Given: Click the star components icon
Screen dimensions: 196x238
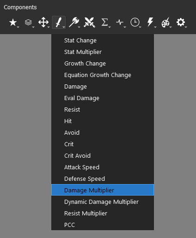Looking at the screenshot, I should click(14, 23).
